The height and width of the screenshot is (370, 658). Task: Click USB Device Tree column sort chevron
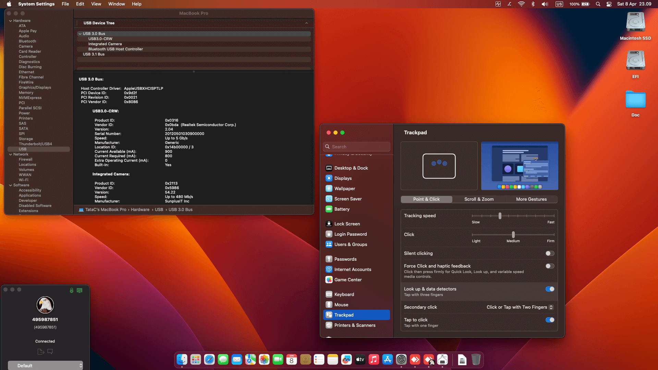[x=306, y=23]
